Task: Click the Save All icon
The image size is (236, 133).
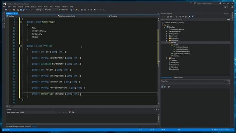Action: click(x=24, y=10)
